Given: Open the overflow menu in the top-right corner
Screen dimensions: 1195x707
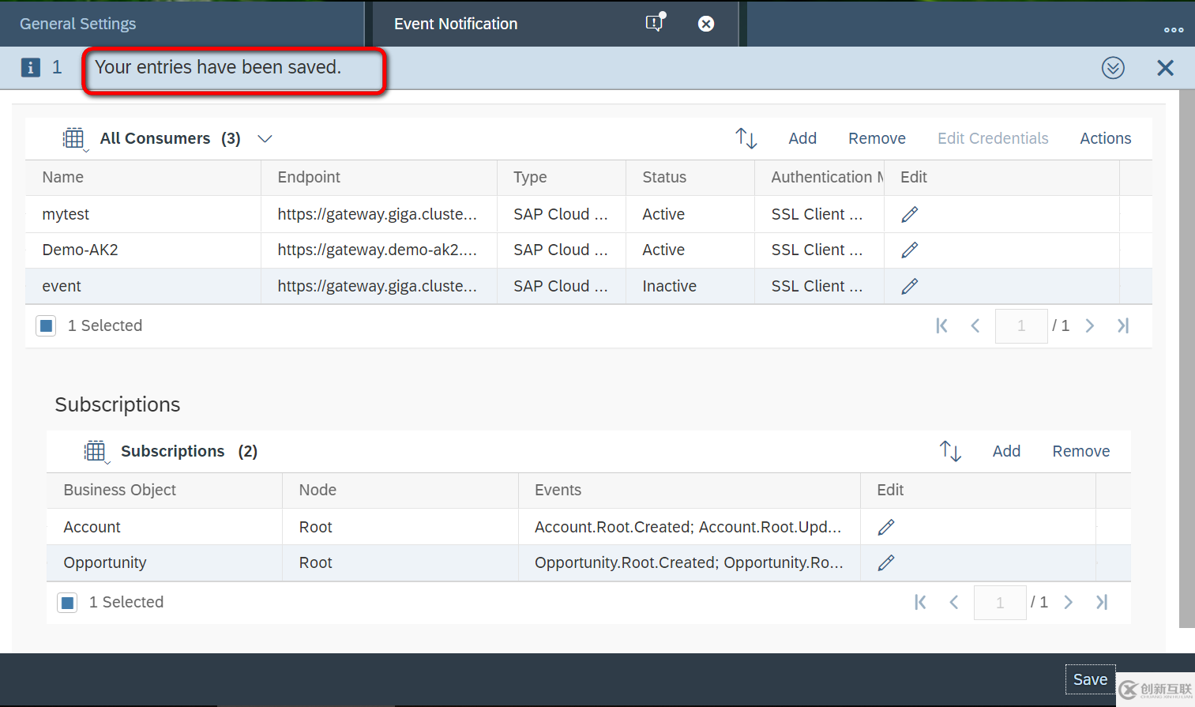Looking at the screenshot, I should 1174,28.
